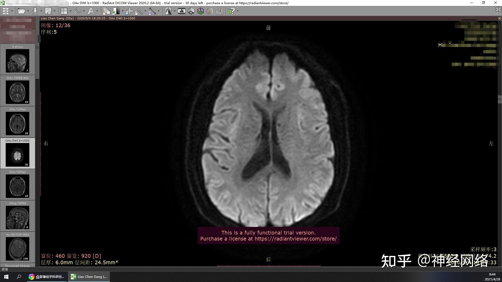Expand the screen layout split dropdown arrow
502x282 pixels.
coord(70,11)
